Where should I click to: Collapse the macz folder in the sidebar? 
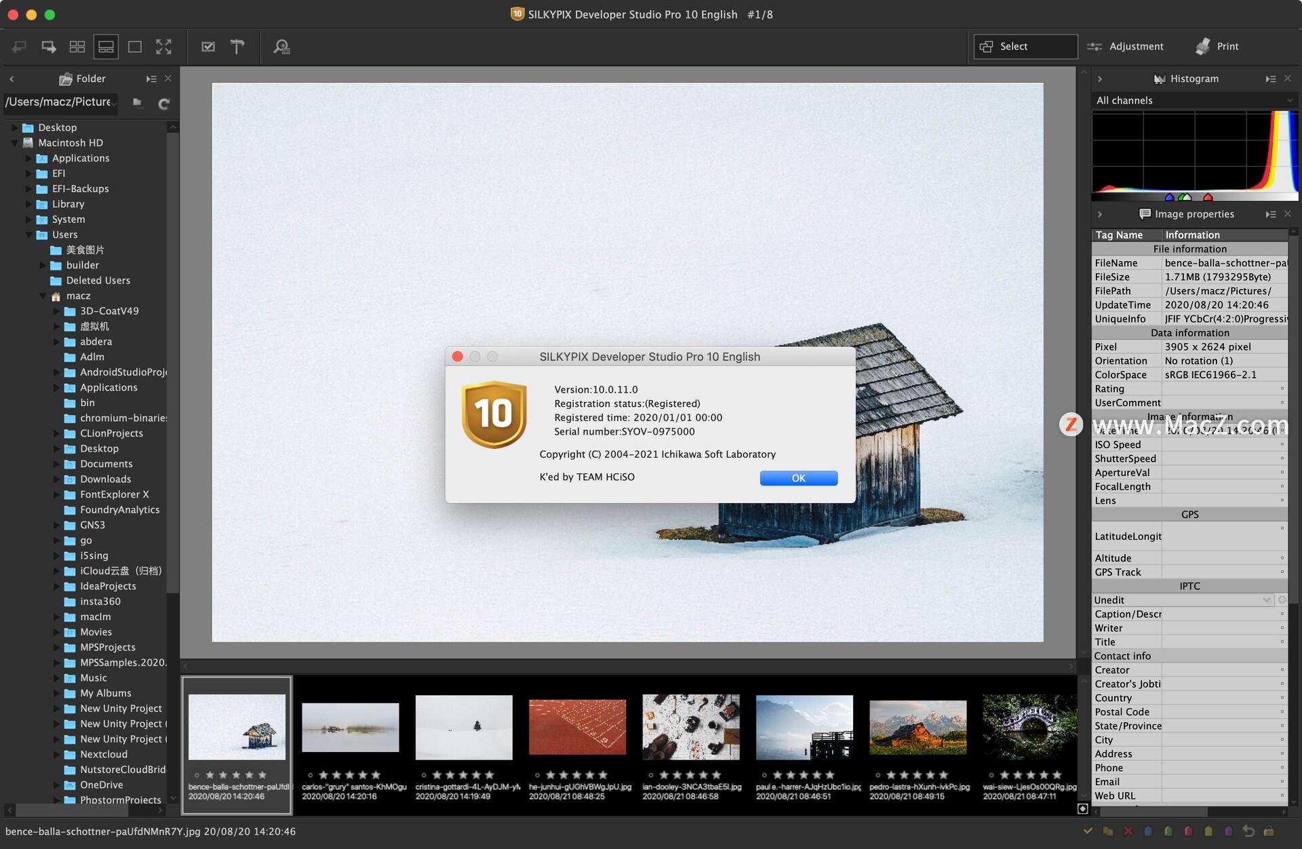(x=43, y=296)
